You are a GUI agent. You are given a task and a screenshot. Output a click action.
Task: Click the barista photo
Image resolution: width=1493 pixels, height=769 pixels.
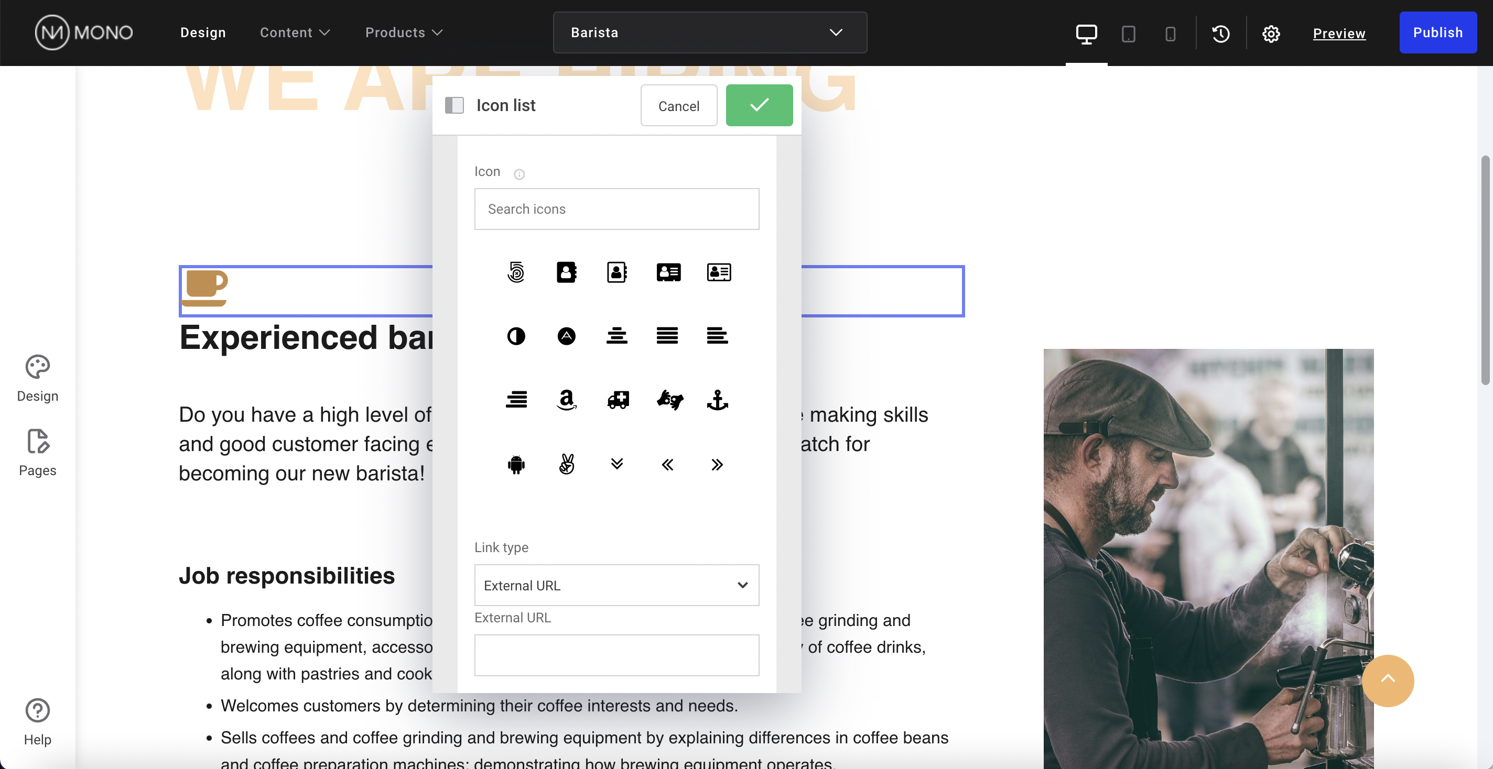point(1208,559)
